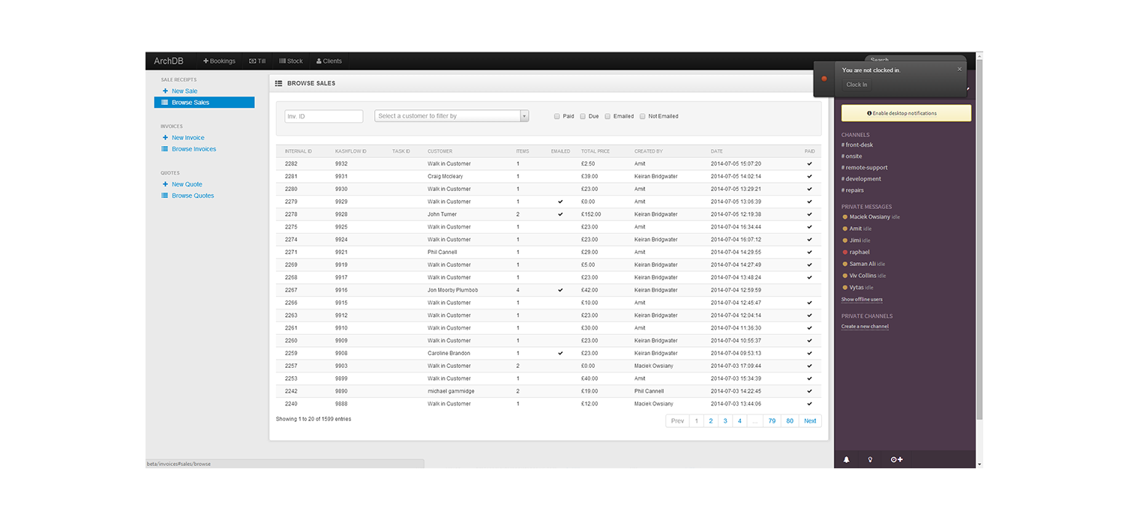Open the Stock menu in navbar
This screenshot has height=526, width=1125.
coord(291,61)
